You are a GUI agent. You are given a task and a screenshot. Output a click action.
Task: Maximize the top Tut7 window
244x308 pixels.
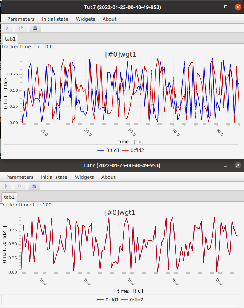(226, 7)
